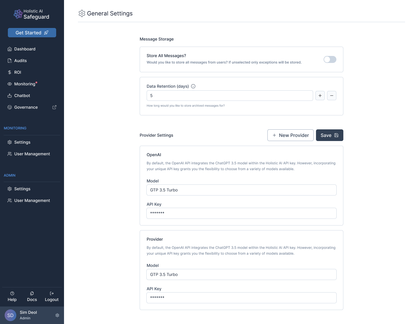This screenshot has height=324, width=419.
Task: Open Chatbot from the sidebar
Action: coord(22,96)
